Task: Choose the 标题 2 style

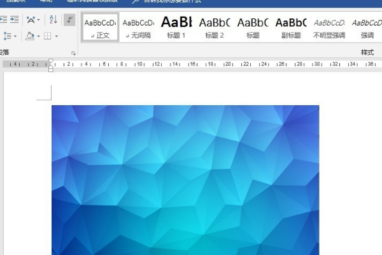Action: (x=215, y=27)
